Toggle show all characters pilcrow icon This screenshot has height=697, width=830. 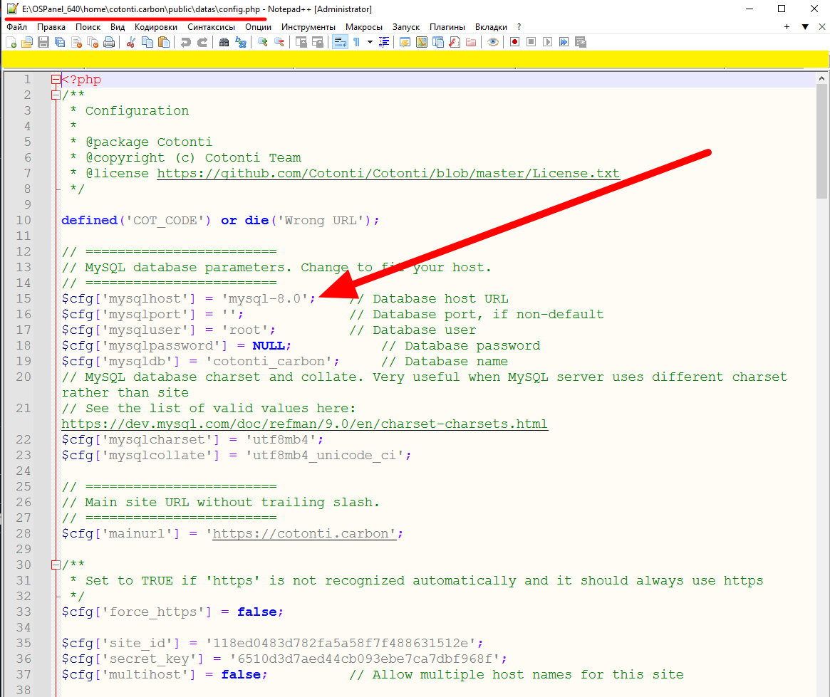click(357, 42)
